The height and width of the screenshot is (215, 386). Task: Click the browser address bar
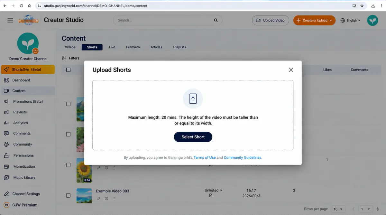(x=193, y=6)
